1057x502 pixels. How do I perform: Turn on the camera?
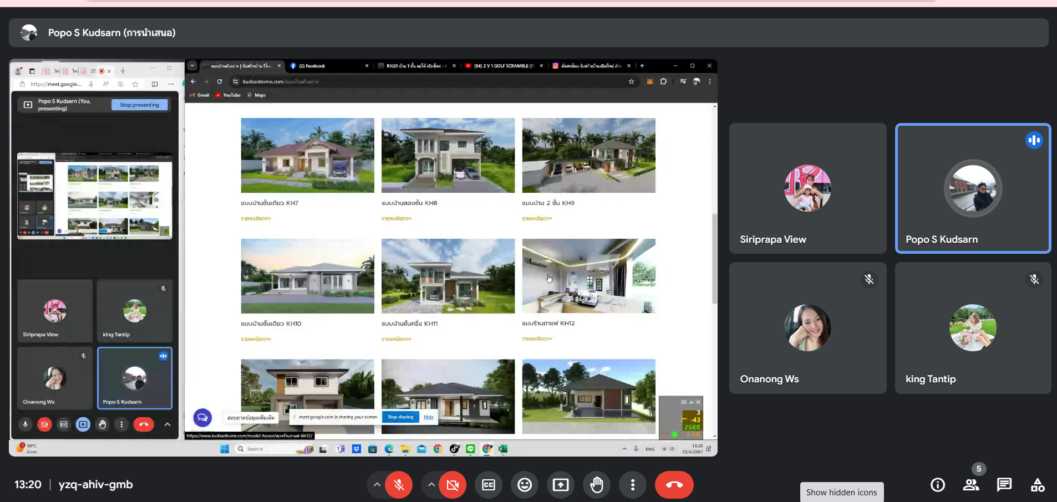click(453, 485)
